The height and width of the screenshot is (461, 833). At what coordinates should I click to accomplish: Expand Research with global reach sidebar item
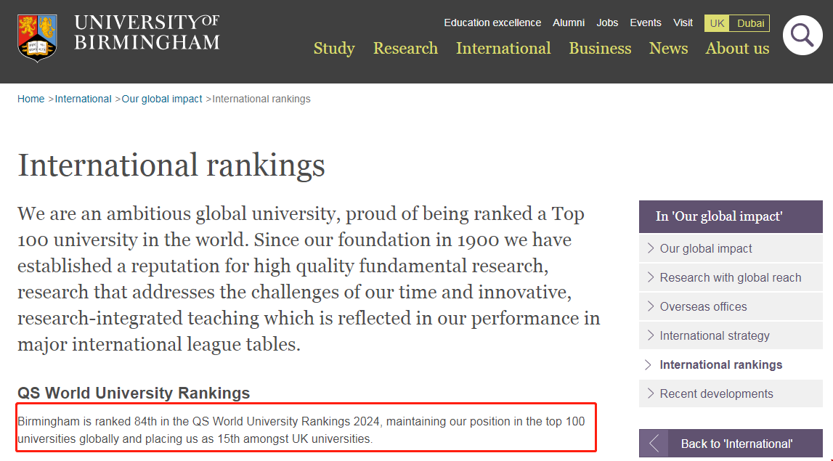(730, 277)
